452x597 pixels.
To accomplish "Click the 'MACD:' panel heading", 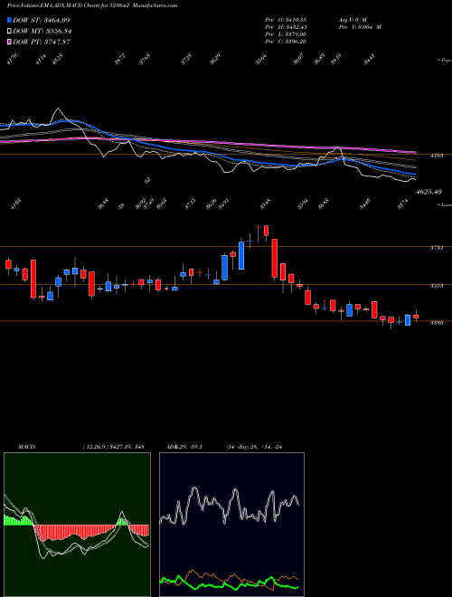I will coord(27,447).
